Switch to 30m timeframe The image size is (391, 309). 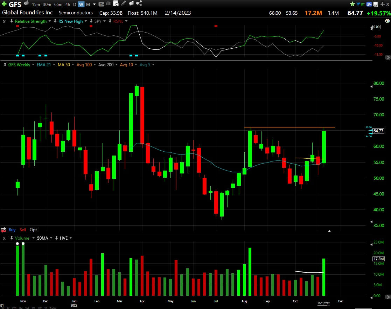[x=47, y=5]
